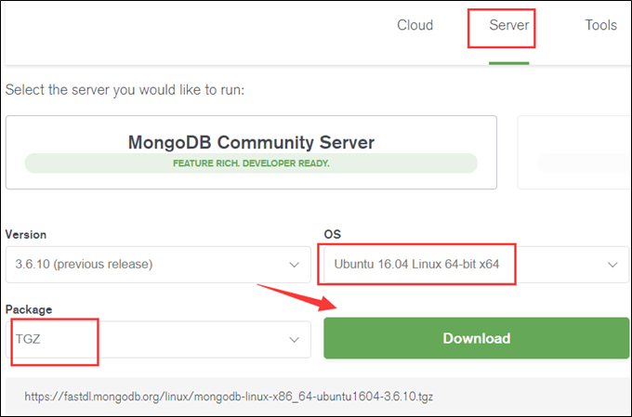Click the Package dropdown chevron arrow

click(x=294, y=340)
